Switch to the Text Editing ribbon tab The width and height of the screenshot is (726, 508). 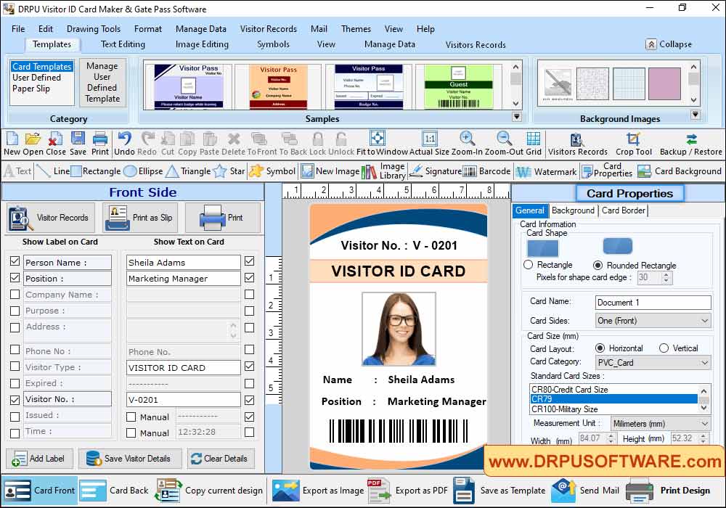click(x=123, y=44)
